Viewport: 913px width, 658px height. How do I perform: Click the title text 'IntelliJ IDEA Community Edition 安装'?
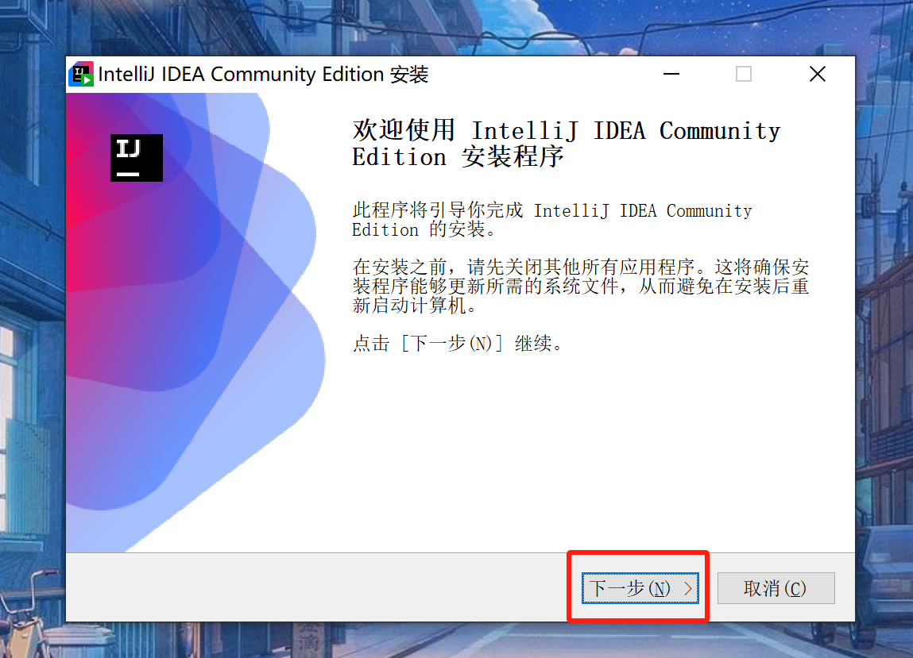click(x=263, y=75)
